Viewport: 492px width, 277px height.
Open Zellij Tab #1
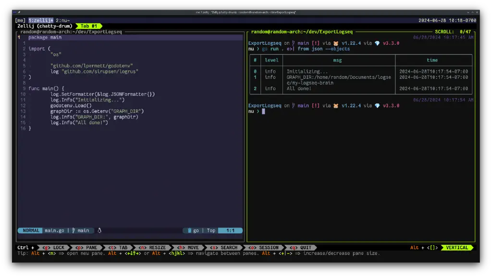tap(89, 26)
